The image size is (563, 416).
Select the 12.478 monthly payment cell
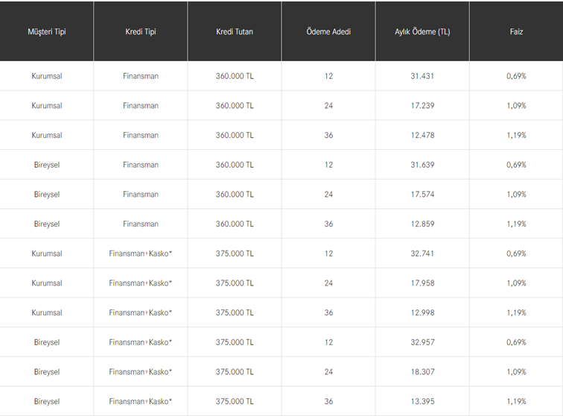[x=422, y=135]
